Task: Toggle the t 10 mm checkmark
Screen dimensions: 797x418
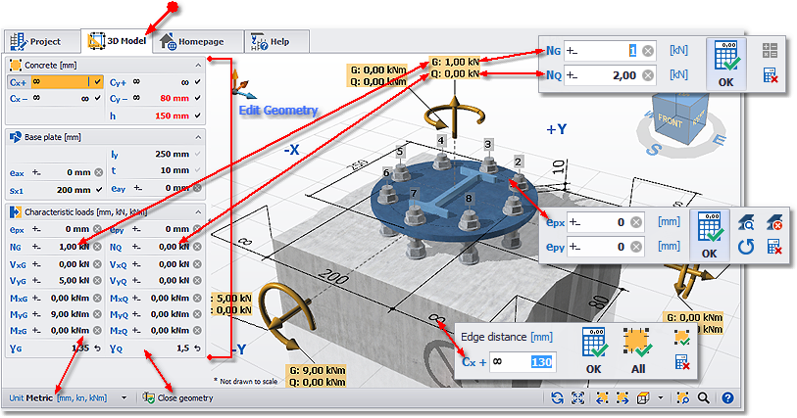Action: click(198, 170)
